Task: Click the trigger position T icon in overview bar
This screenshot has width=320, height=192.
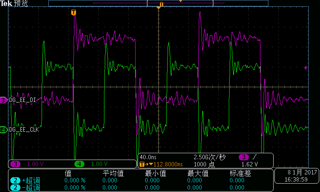Action: point(162,4)
